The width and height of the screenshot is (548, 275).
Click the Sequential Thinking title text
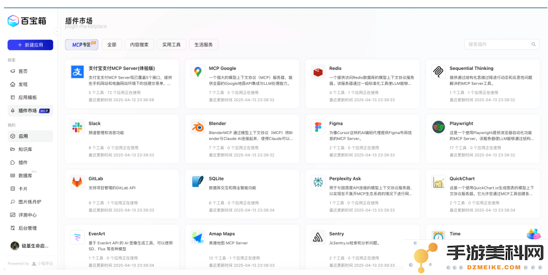coord(471,68)
